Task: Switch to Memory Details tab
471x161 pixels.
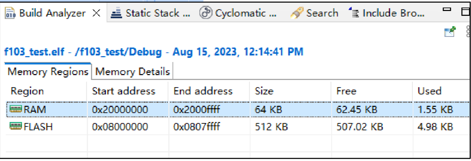Action: coord(133,72)
